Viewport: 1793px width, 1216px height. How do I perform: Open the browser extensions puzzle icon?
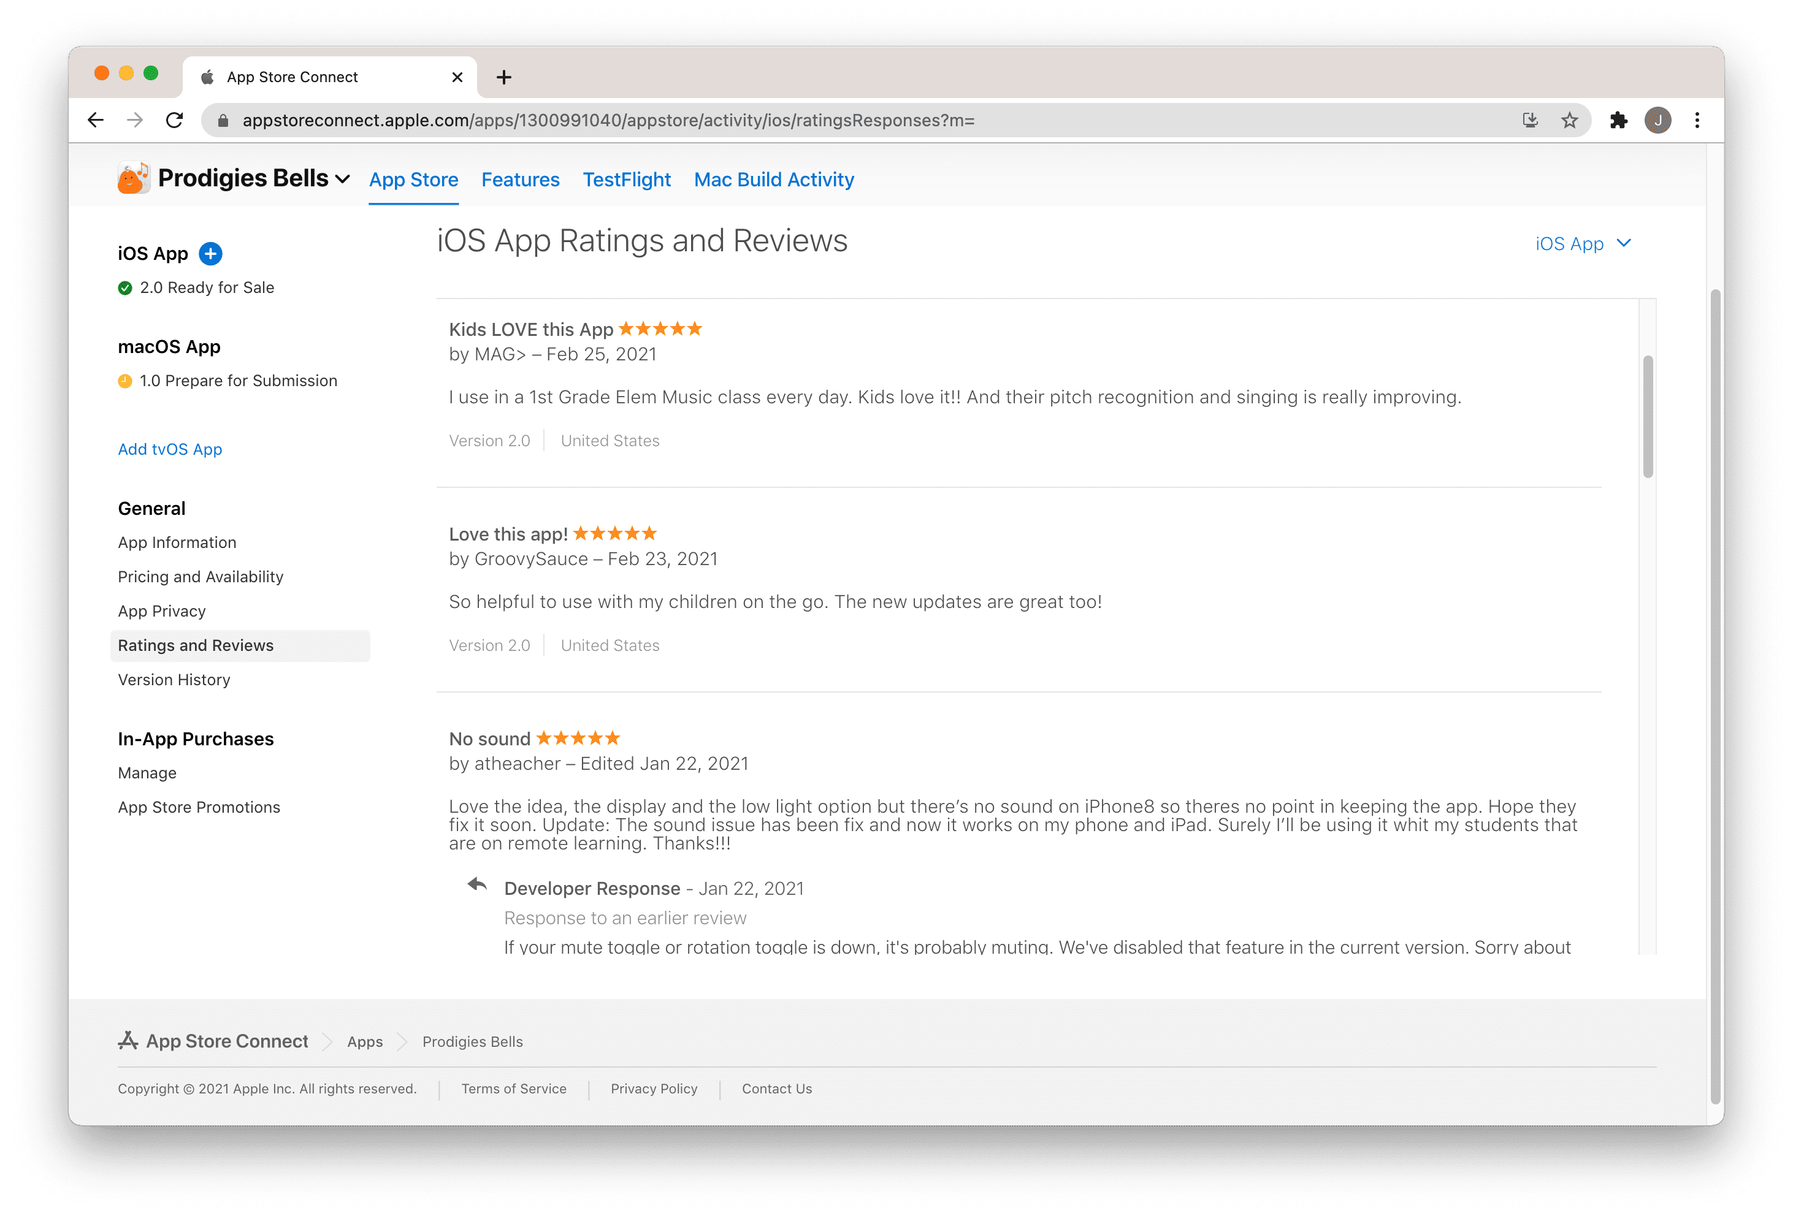pyautogui.click(x=1618, y=120)
